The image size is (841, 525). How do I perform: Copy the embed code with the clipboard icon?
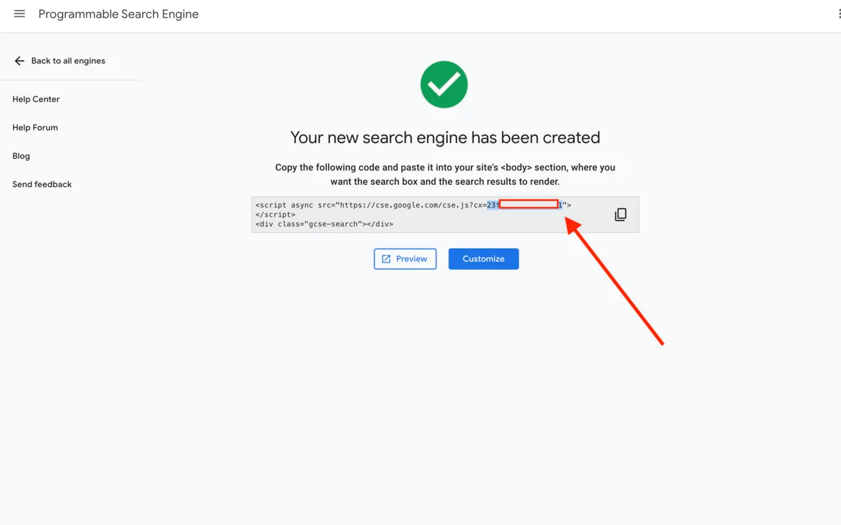620,215
